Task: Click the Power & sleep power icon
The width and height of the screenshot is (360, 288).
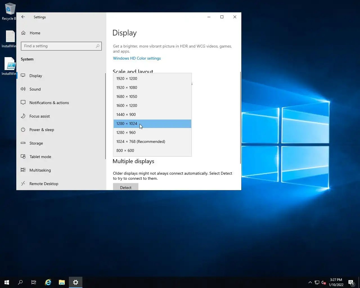Action: [x=23, y=129]
